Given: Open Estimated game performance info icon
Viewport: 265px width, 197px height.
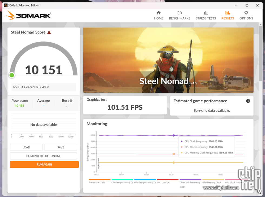Looking at the screenshot, I should pos(248,101).
